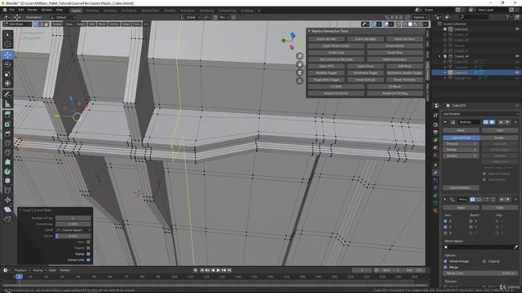This screenshot has width=522, height=293.
Task: Remove the Mirror modifier with X
Action: click(515, 199)
